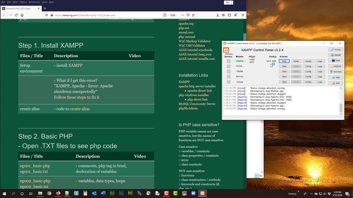The width and height of the screenshot is (353, 198).
Task: Click the Firefox reload button
Action: coord(16,15)
